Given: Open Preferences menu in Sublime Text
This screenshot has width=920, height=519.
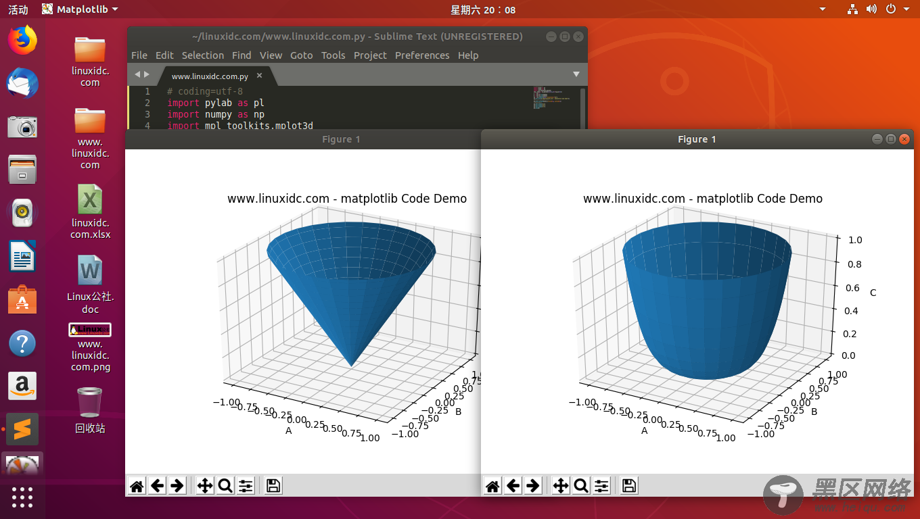Looking at the screenshot, I should pyautogui.click(x=422, y=55).
